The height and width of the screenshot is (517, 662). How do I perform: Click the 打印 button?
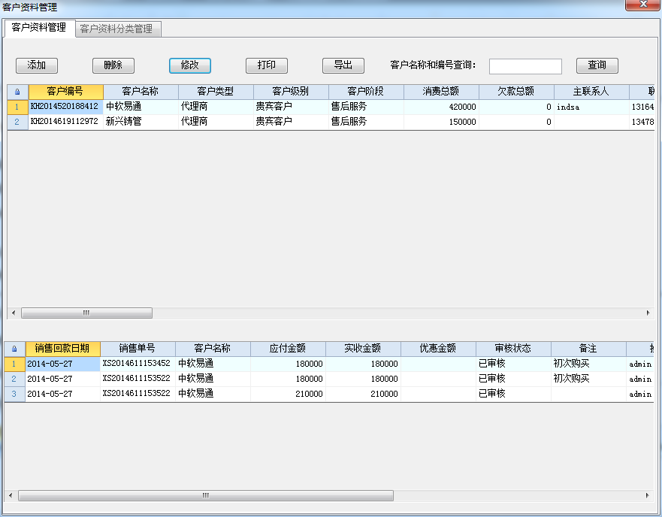[x=266, y=65]
